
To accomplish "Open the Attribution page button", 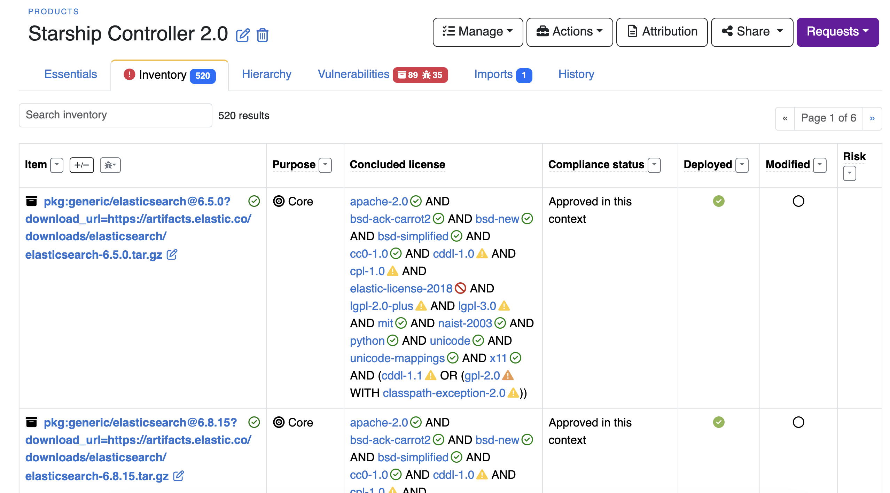I will click(662, 32).
